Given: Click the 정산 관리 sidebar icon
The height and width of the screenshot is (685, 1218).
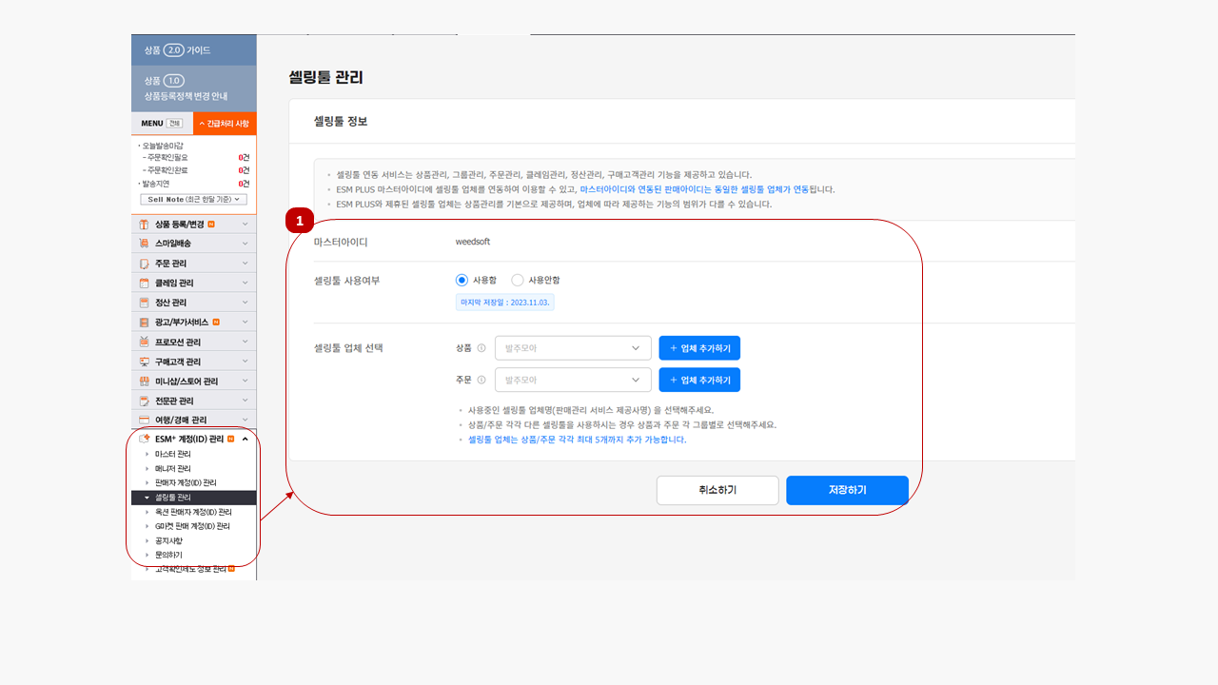Looking at the screenshot, I should [145, 303].
